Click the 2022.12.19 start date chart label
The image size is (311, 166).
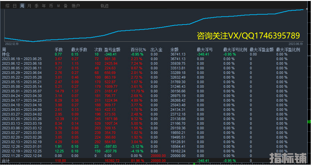tap(11, 44)
